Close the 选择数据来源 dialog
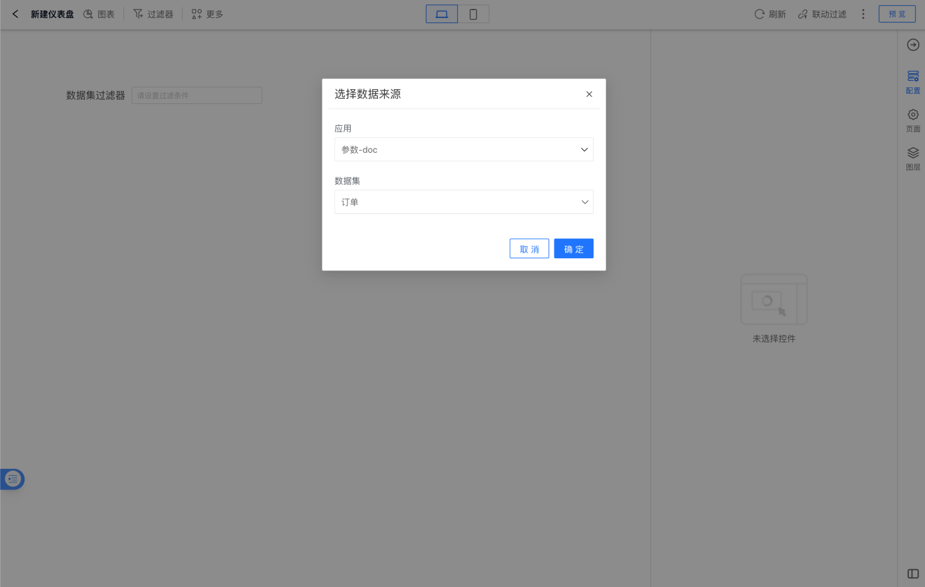The height and width of the screenshot is (587, 925). pyautogui.click(x=589, y=94)
